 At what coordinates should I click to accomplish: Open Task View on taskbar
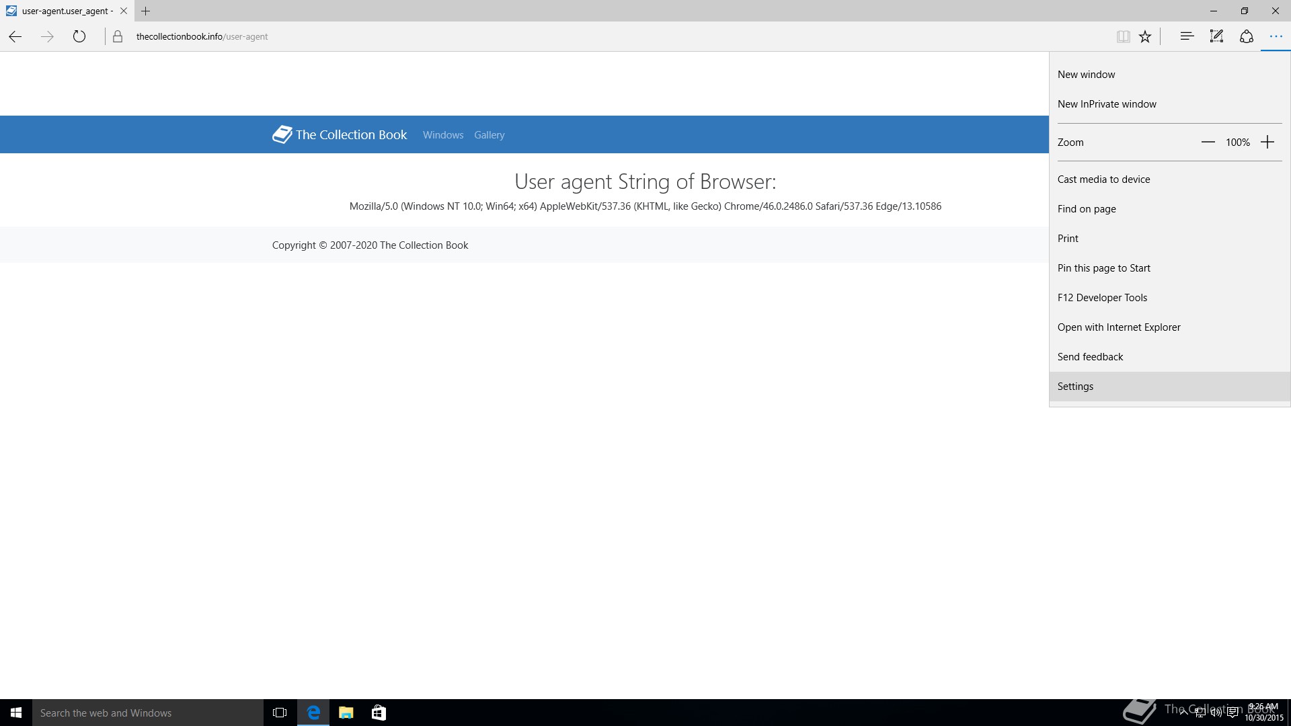click(280, 713)
